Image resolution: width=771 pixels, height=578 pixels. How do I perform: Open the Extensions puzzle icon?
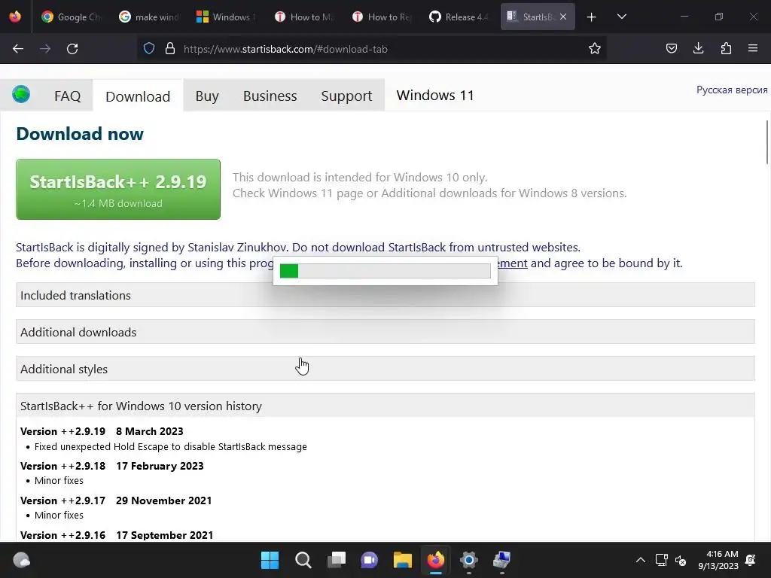726,48
